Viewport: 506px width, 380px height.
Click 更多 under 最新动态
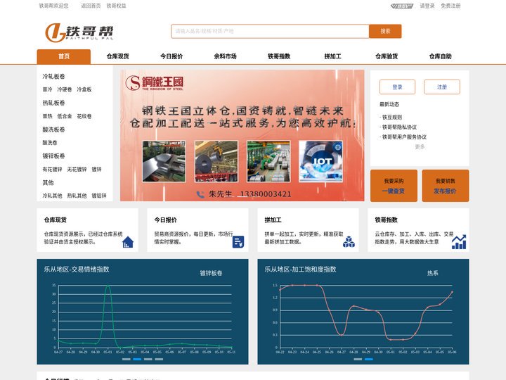pos(420,146)
